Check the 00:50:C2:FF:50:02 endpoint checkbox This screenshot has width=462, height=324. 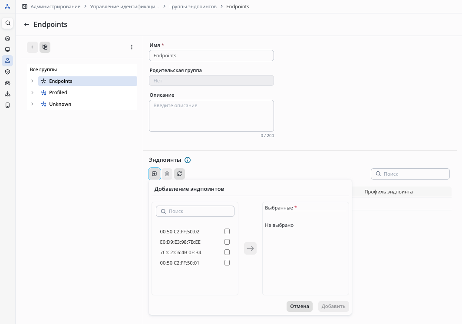227,232
